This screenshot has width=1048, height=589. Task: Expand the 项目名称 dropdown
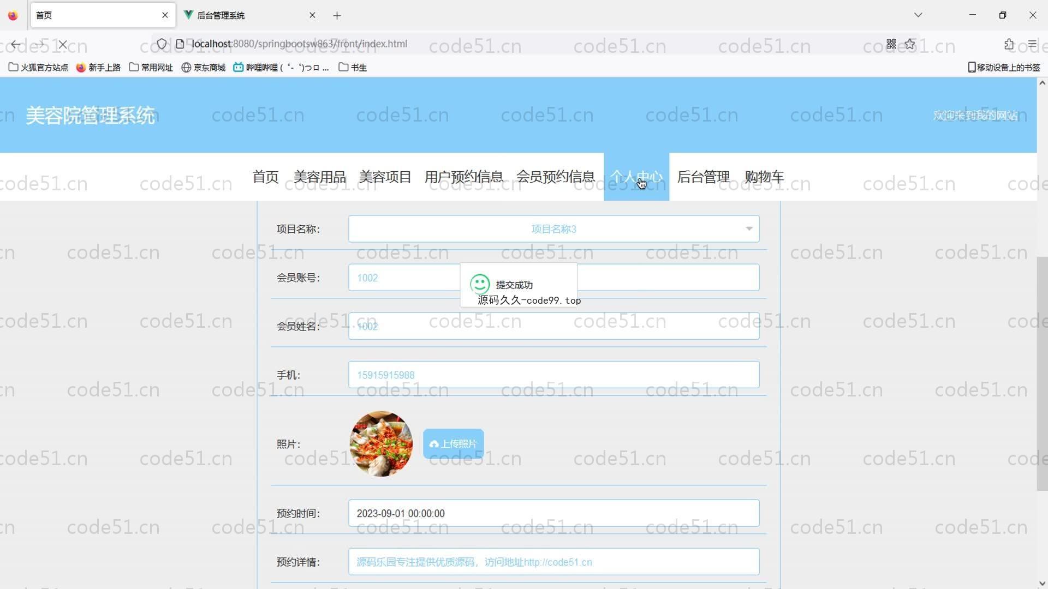pyautogui.click(x=554, y=229)
